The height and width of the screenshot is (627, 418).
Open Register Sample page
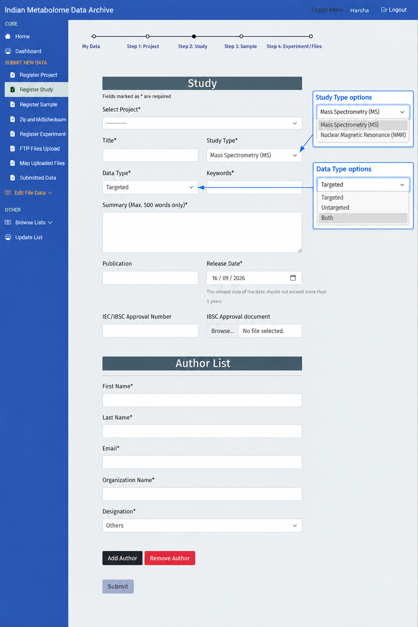pos(38,104)
